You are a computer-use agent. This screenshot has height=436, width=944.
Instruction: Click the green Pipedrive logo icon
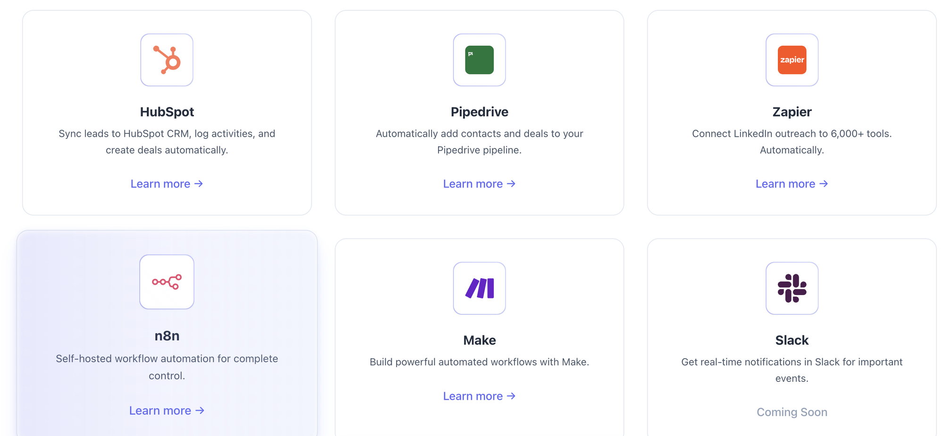[479, 60]
